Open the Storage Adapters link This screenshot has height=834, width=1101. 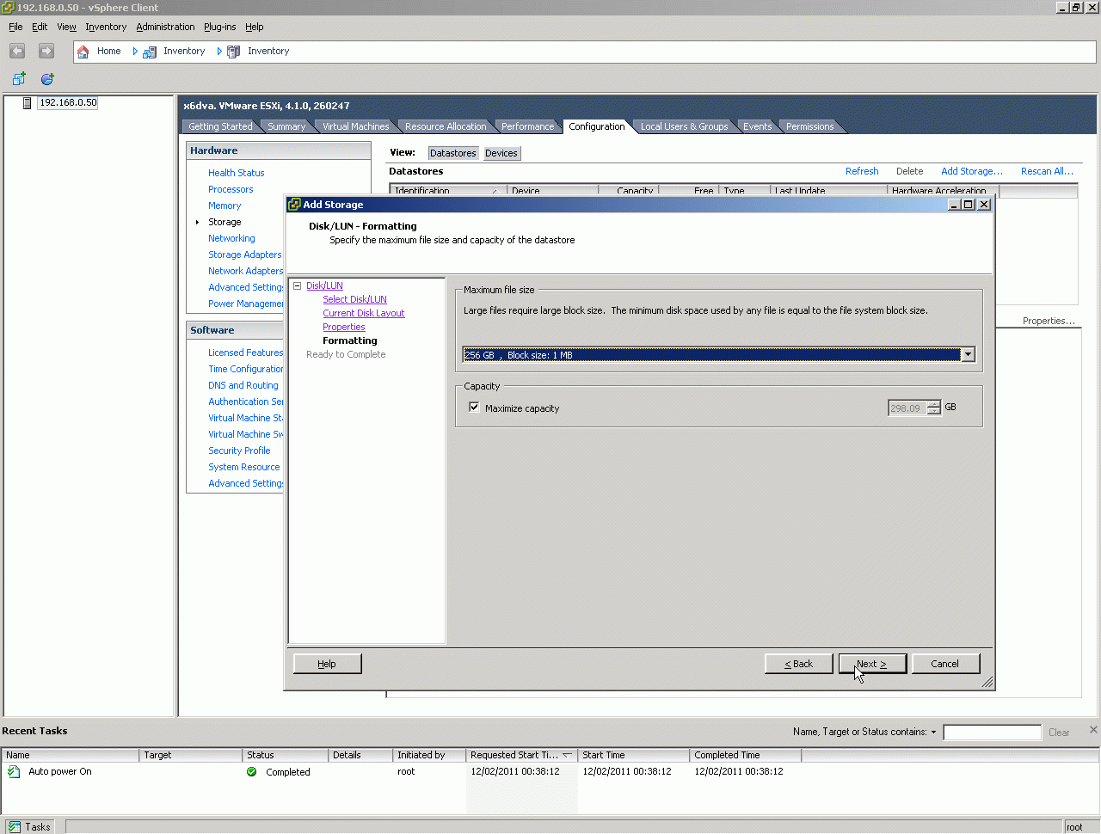pos(245,254)
